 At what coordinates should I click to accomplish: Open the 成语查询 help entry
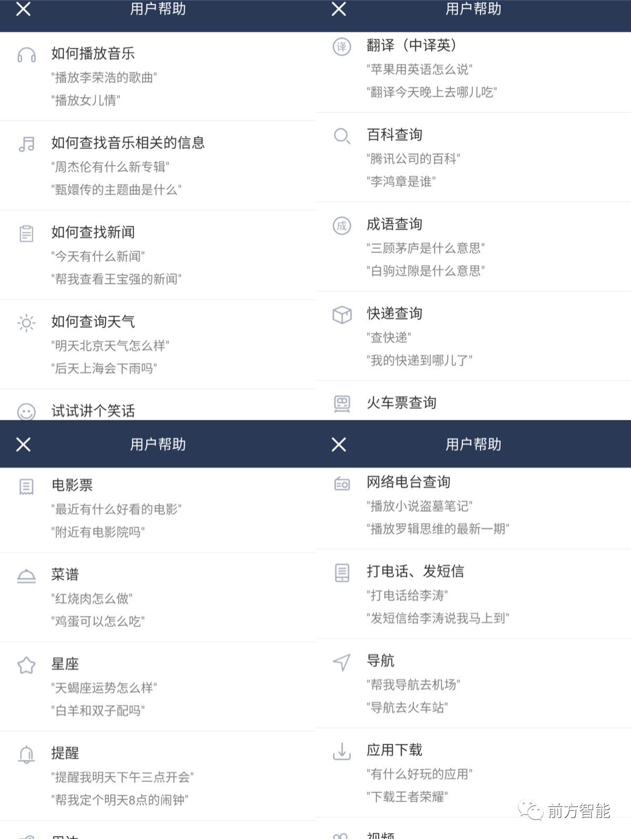[394, 224]
